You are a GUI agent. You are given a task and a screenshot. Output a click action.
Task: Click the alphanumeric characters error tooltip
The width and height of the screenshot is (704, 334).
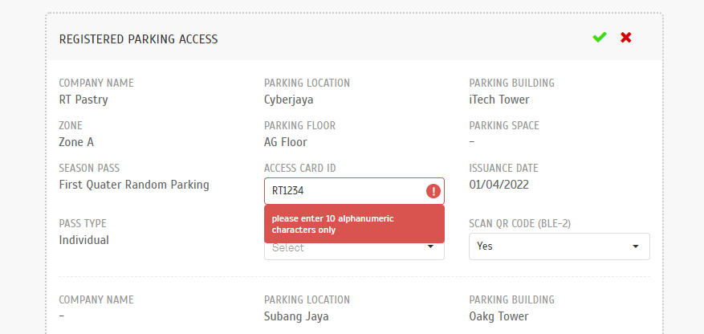tap(354, 224)
